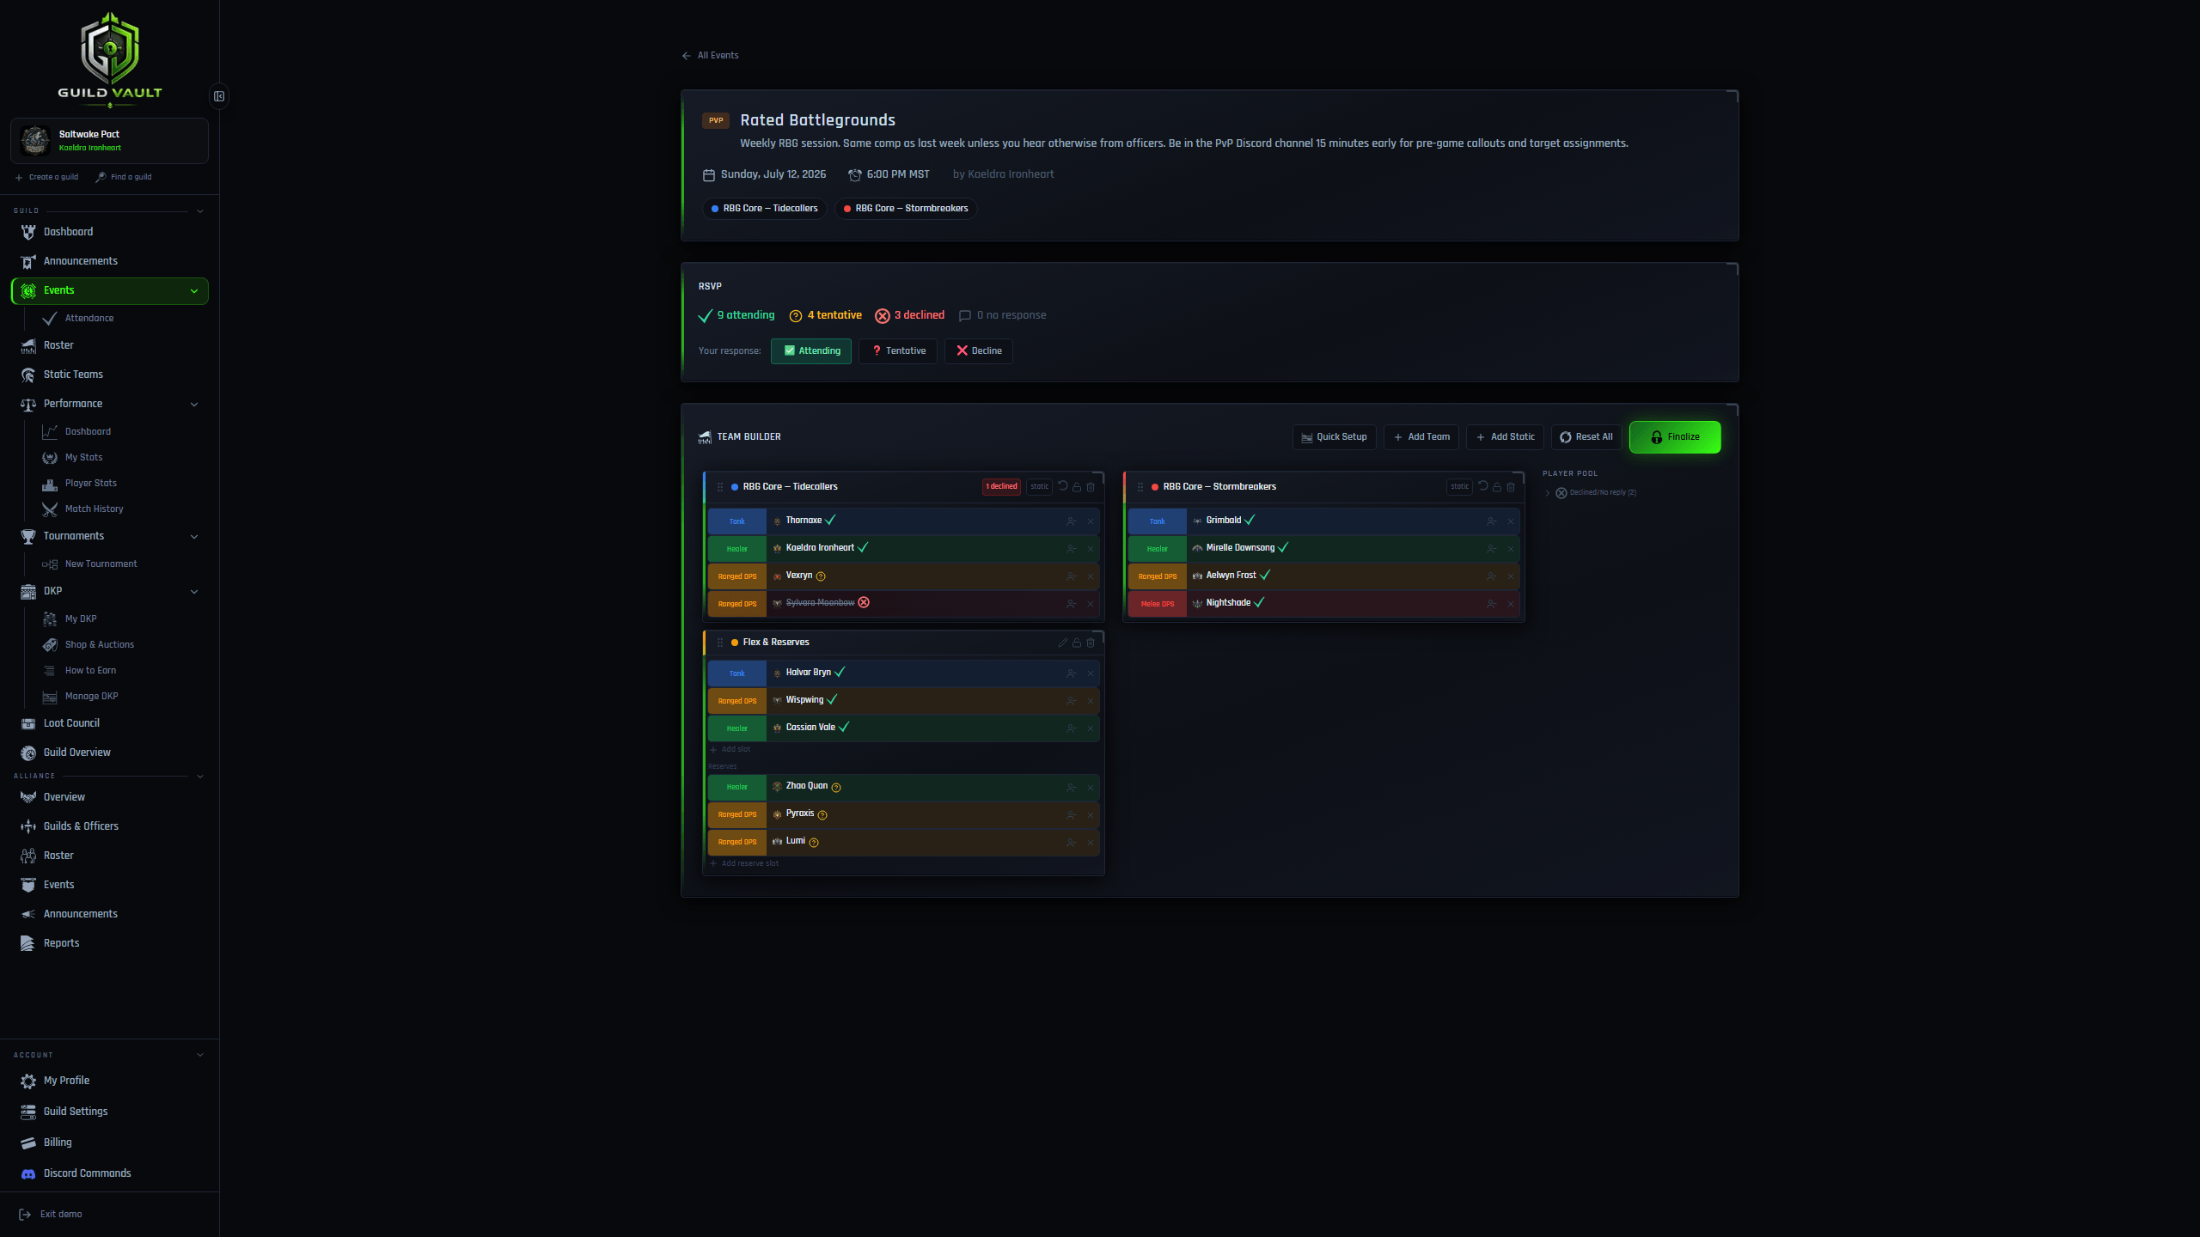Open Shop & Auctions under DKP
The height and width of the screenshot is (1237, 2200).
coord(100,645)
